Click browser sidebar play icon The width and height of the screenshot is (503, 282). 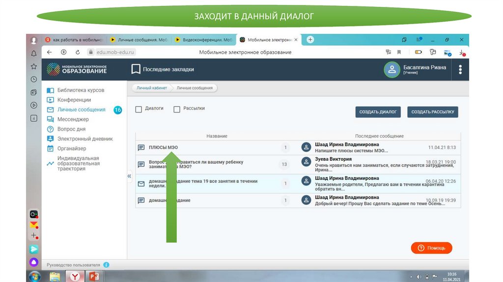pos(34,105)
